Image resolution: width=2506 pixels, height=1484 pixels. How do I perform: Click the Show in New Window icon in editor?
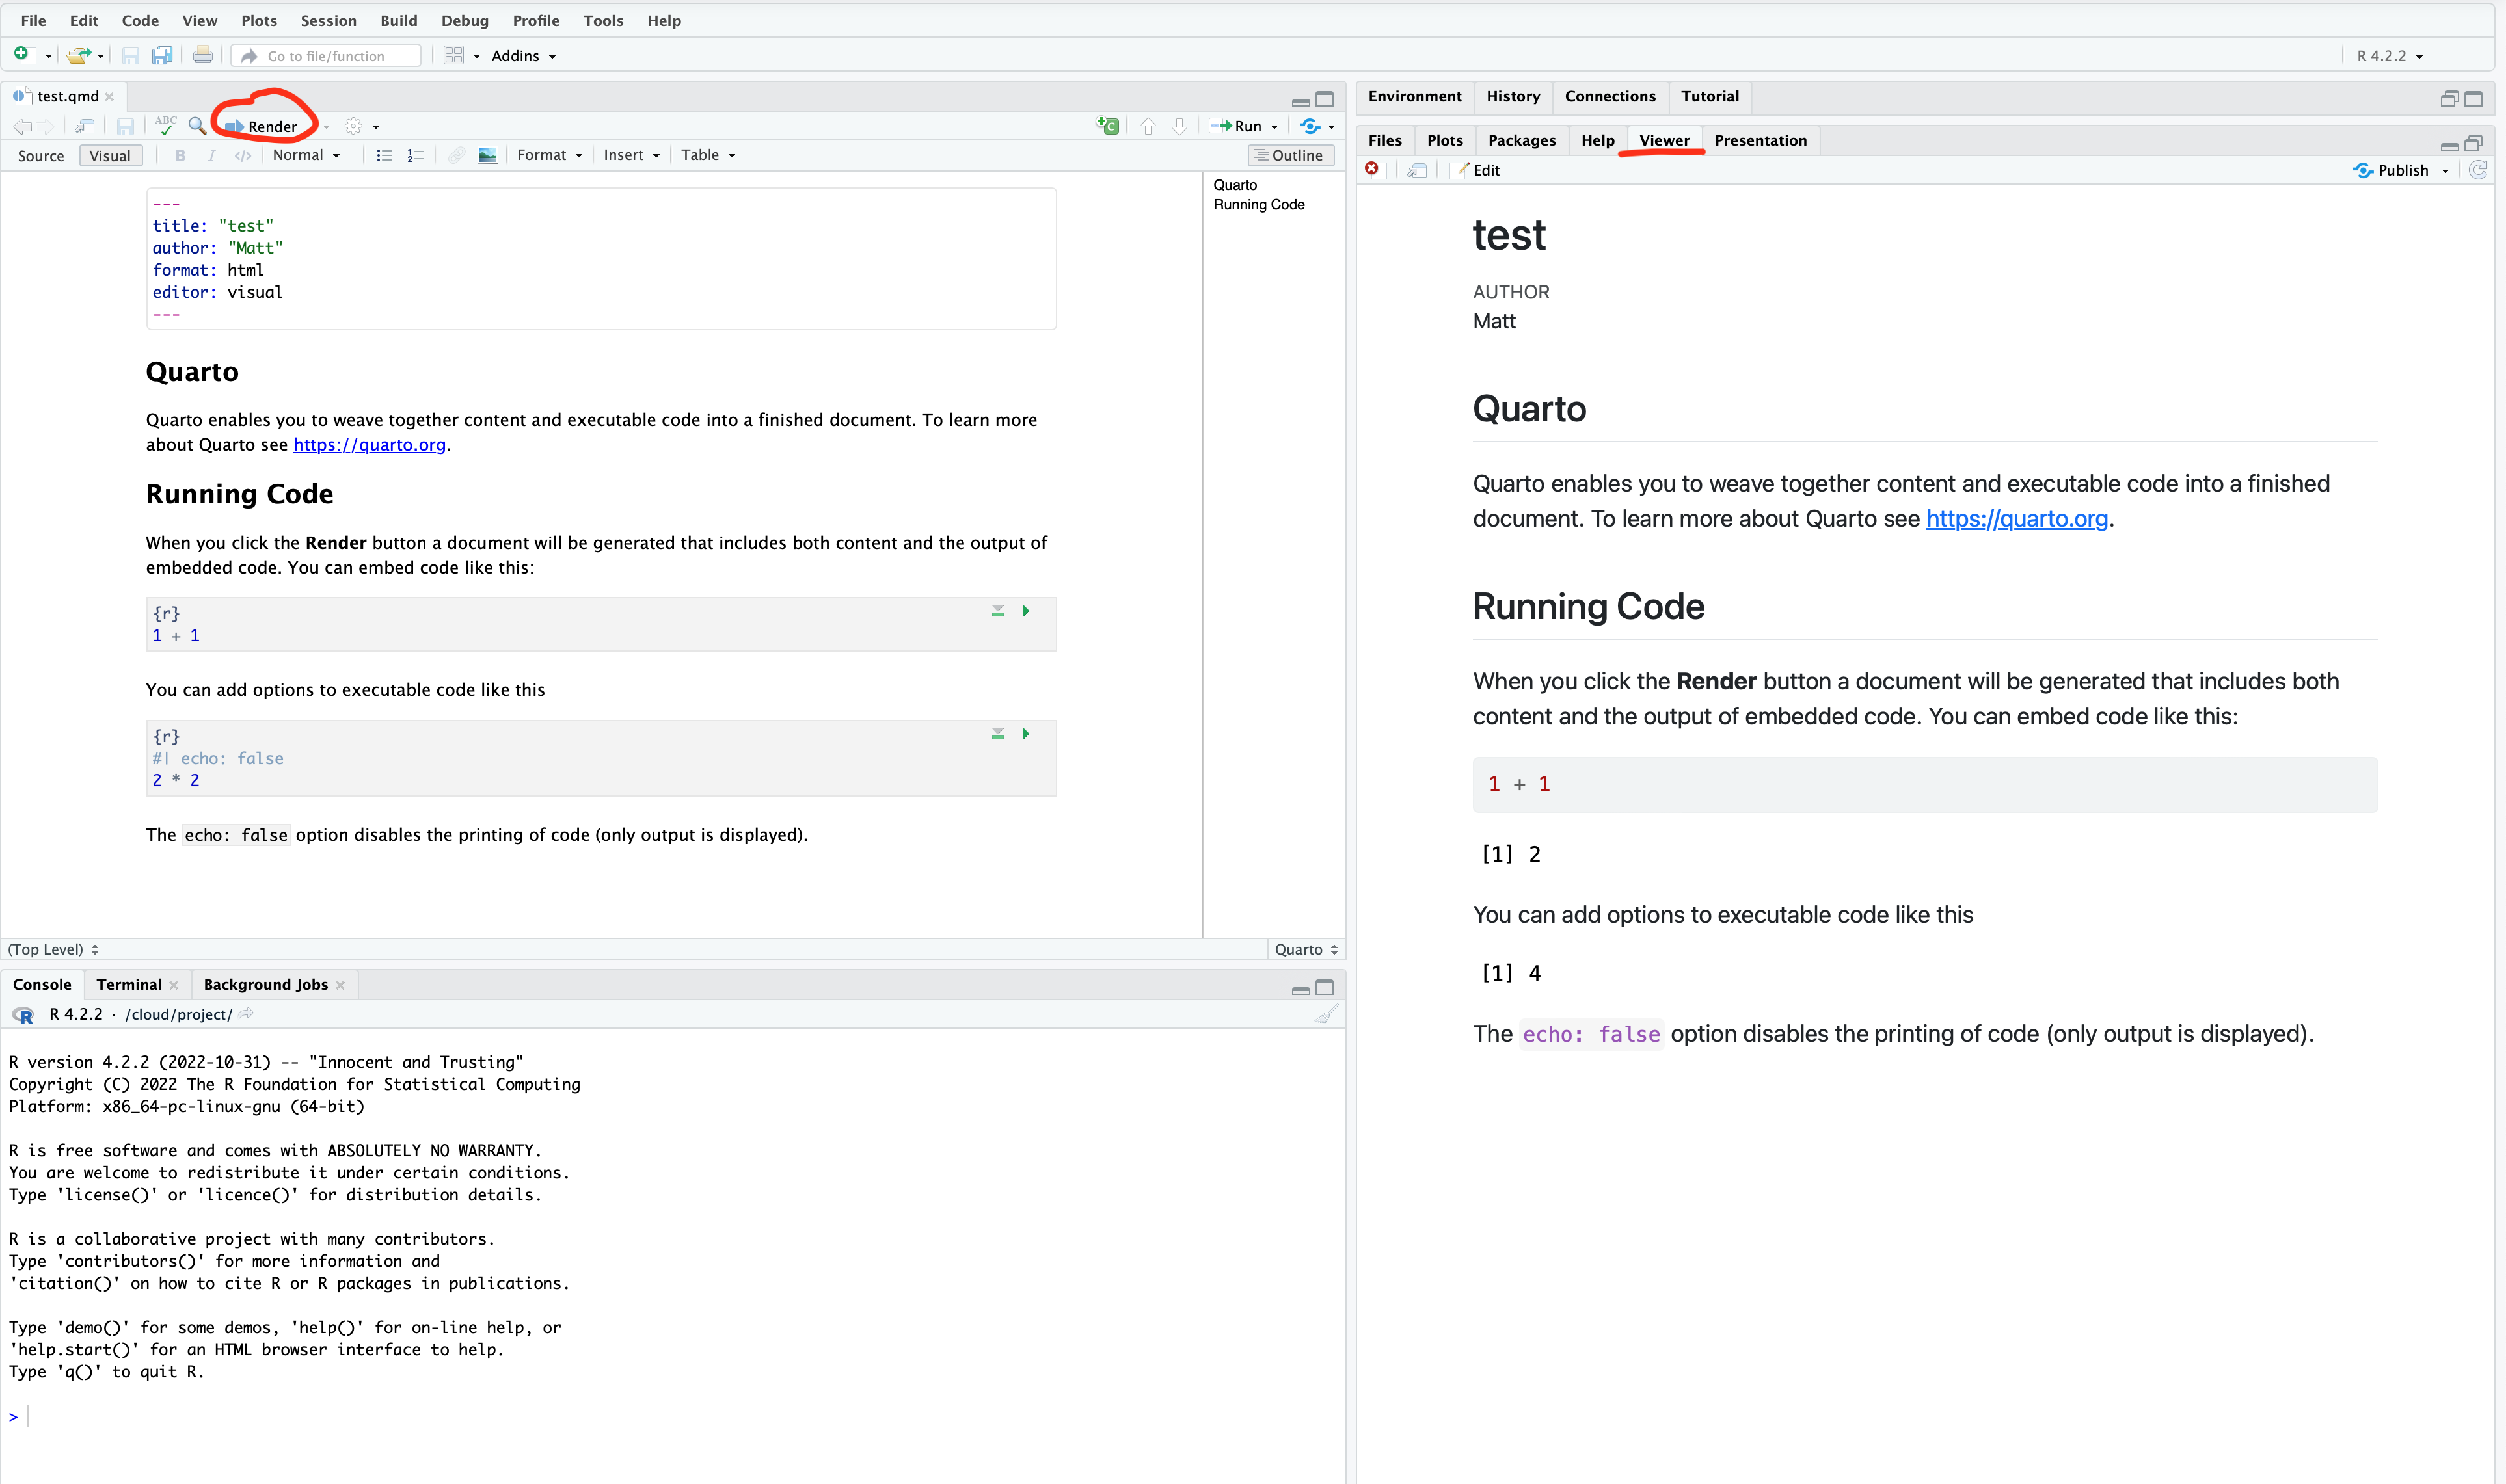click(x=85, y=126)
